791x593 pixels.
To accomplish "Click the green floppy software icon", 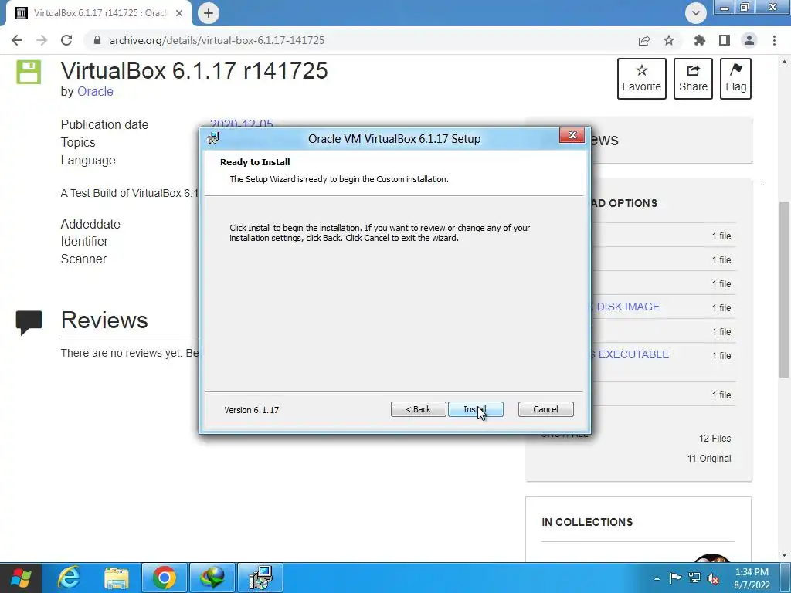I will [x=29, y=72].
